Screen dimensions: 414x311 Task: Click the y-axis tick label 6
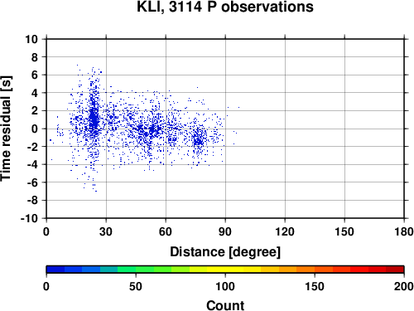(35, 75)
